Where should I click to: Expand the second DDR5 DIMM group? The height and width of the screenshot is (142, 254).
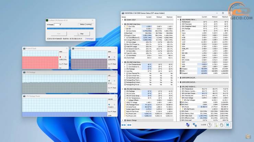click(178, 82)
